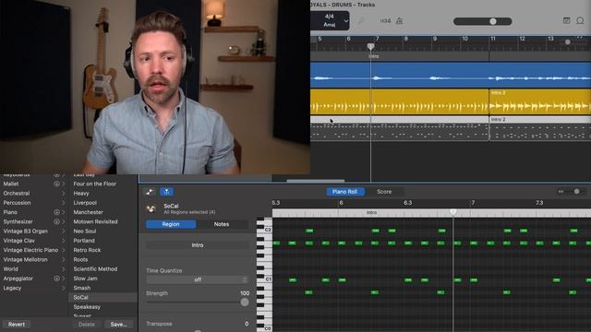This screenshot has width=591, height=332.
Task: Choose the Scientific Method kit
Action: tap(95, 269)
